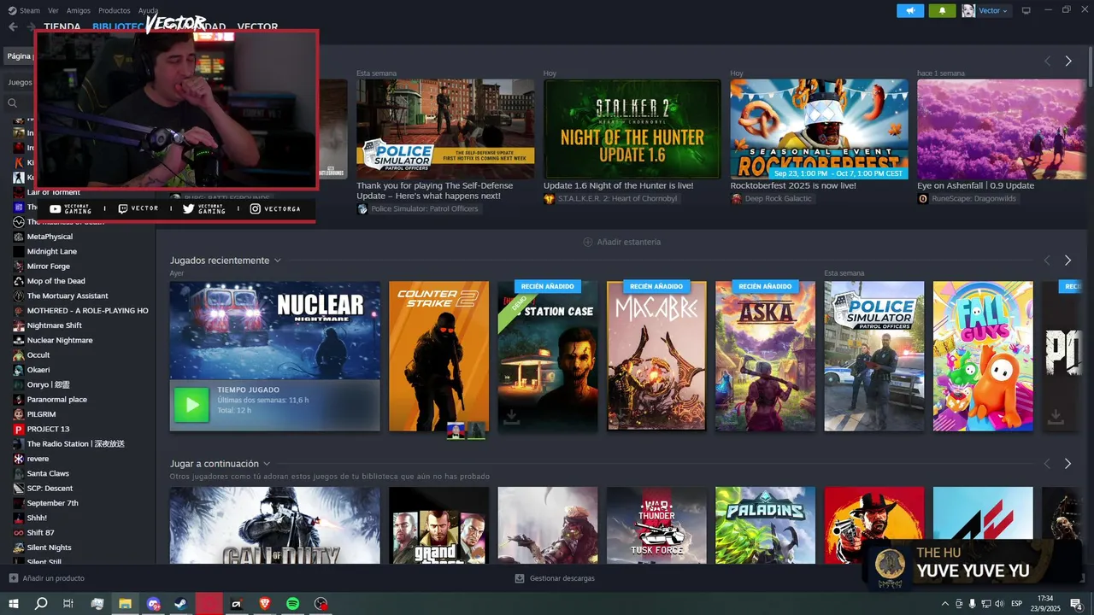Image resolution: width=1094 pixels, height=615 pixels.
Task: Click the S.T.A.L.K.E.R. 2 small game icon
Action: click(549, 199)
